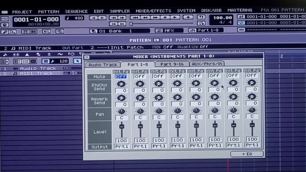Toggle Mute Off for Part 5
Image resolution: width=306 pixels, height=172 pixels.
(x=196, y=76)
